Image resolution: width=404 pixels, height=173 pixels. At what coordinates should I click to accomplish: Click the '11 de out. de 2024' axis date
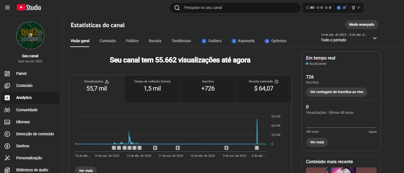[x=171, y=156]
